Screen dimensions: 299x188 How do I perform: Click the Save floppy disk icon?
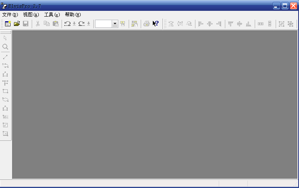(x=26, y=24)
